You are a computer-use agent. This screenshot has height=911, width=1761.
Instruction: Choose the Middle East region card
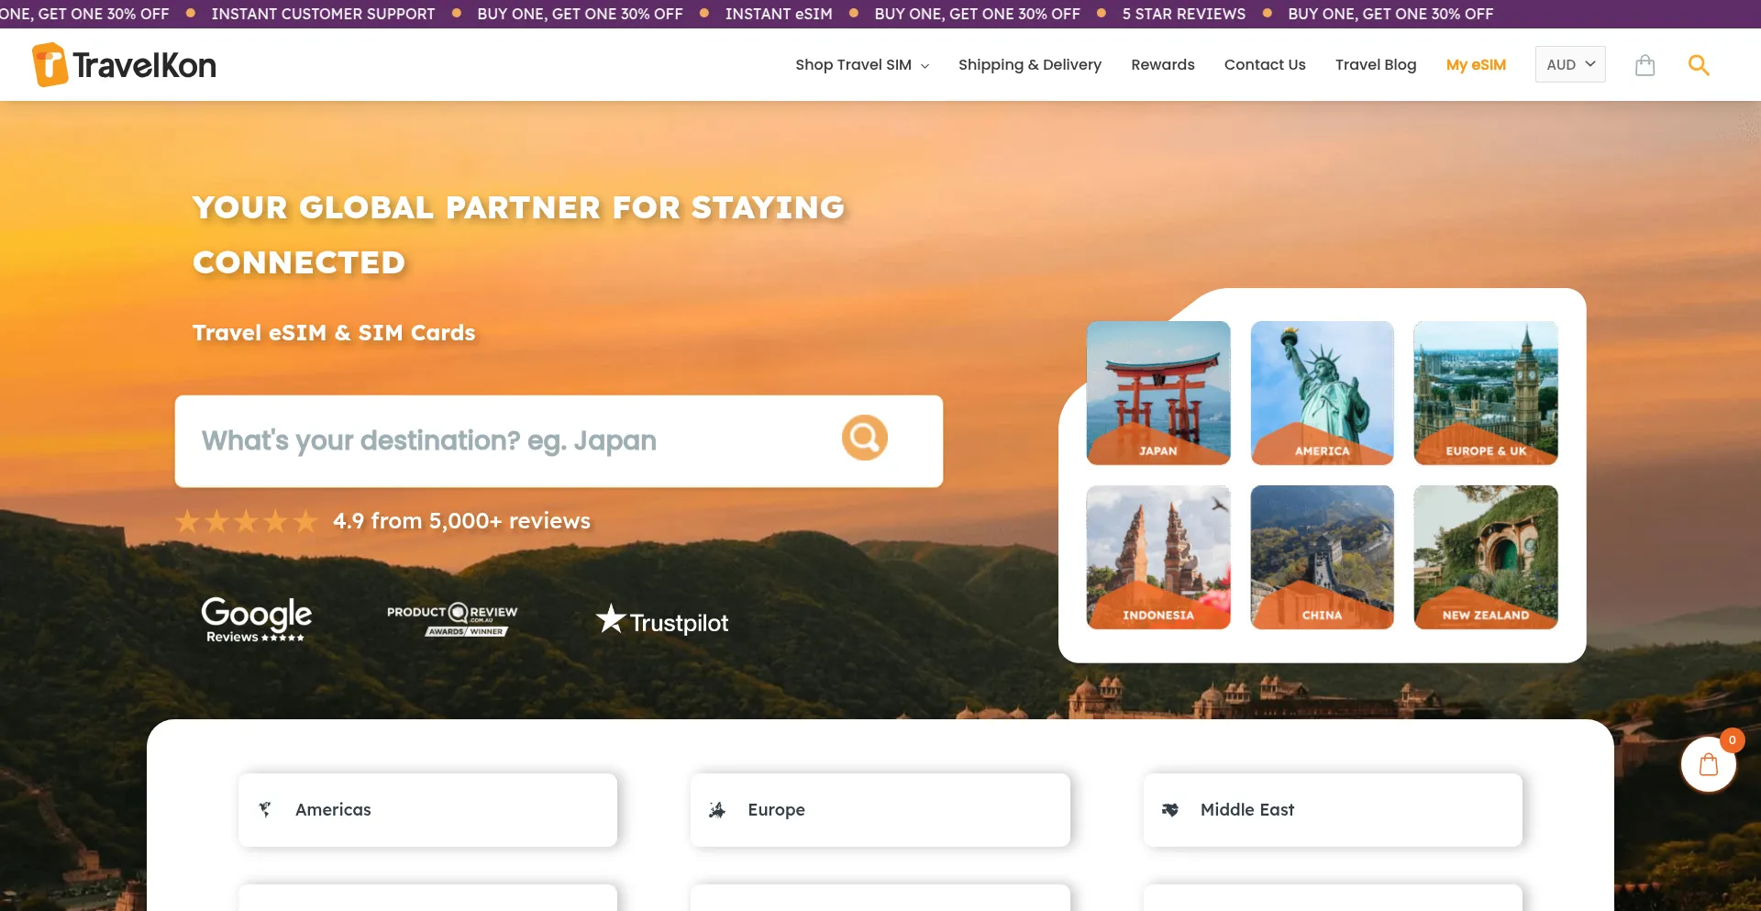click(1333, 810)
